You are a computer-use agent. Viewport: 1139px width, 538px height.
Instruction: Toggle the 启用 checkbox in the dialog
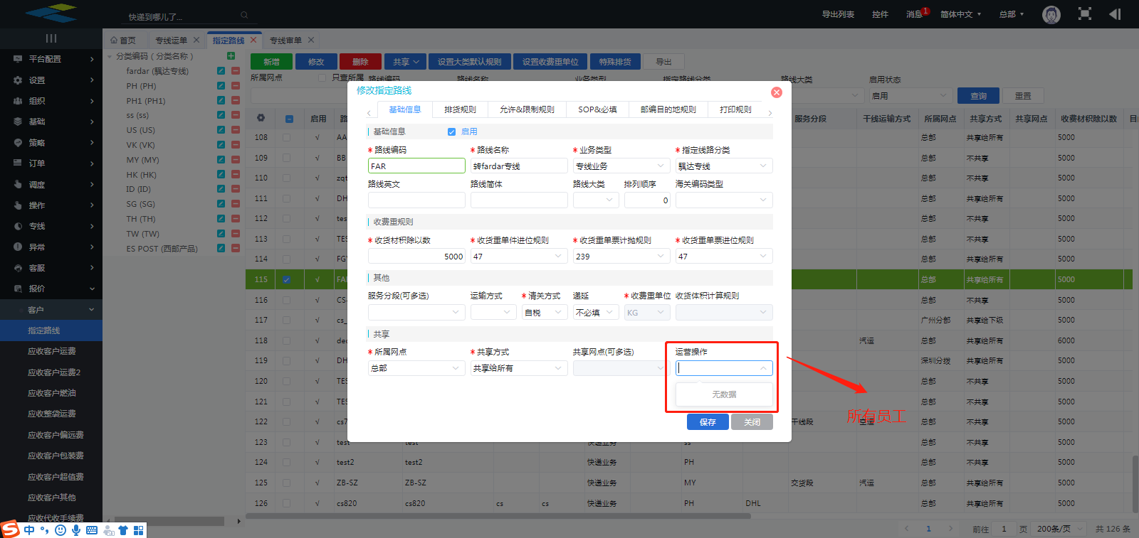point(451,131)
